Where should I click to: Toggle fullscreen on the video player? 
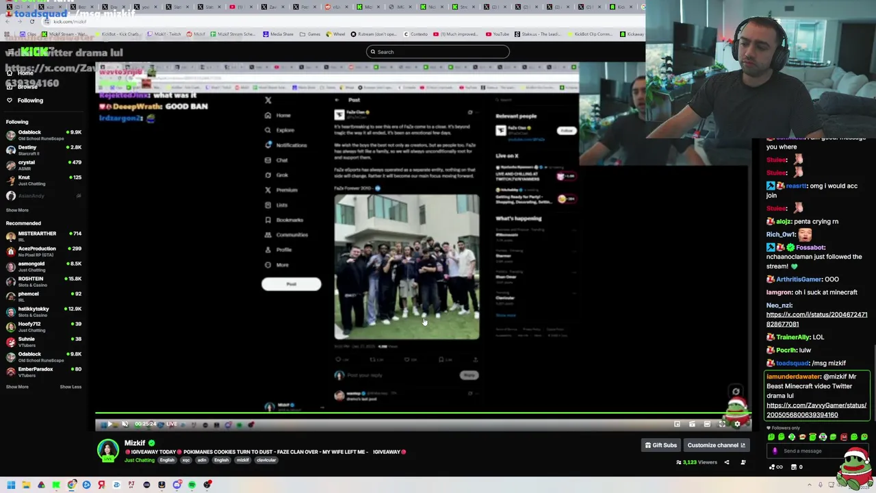722,425
